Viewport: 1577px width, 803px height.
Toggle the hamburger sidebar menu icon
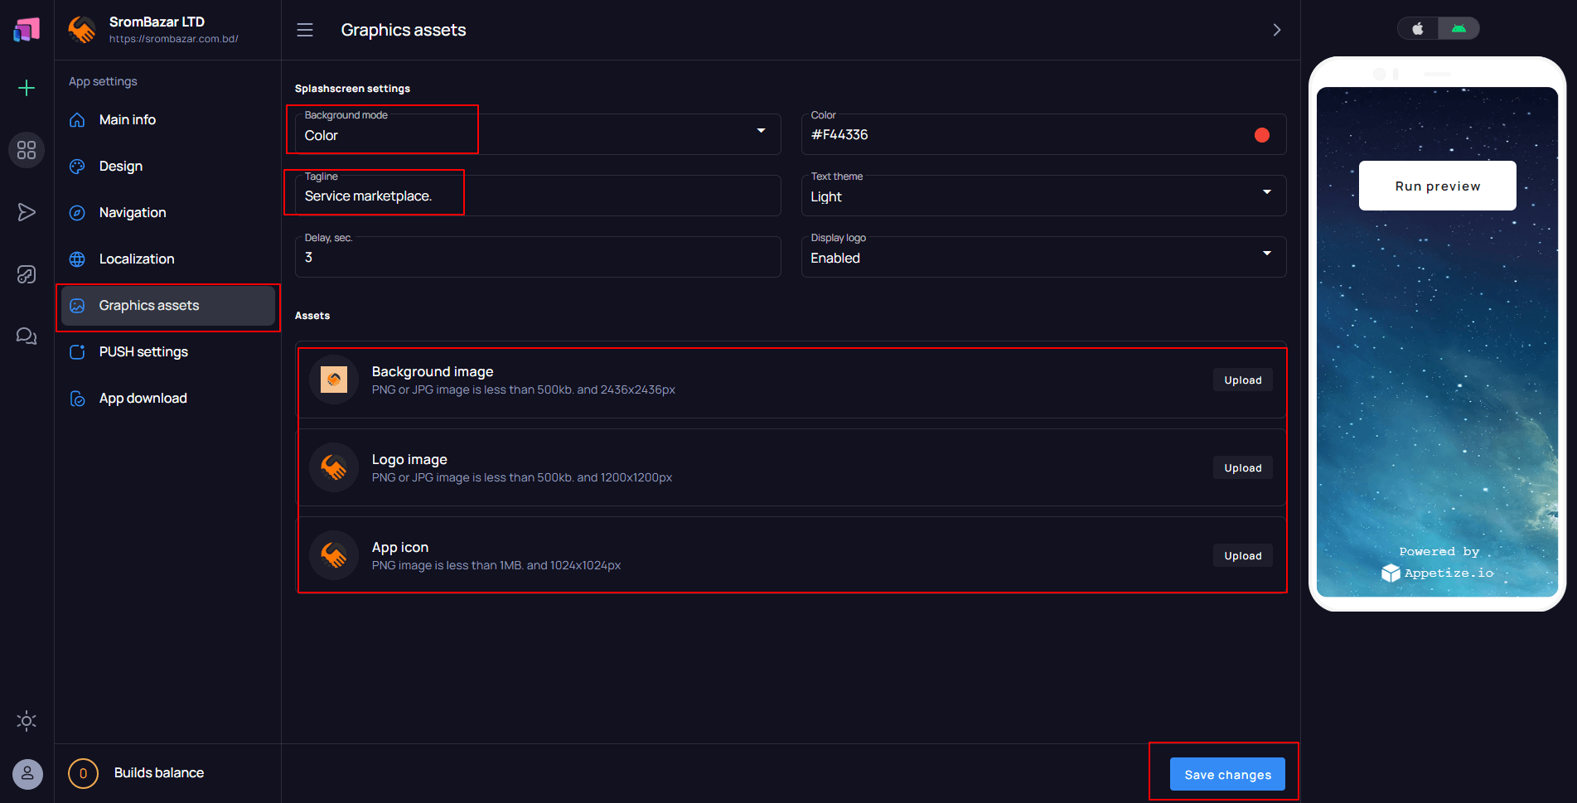[305, 30]
